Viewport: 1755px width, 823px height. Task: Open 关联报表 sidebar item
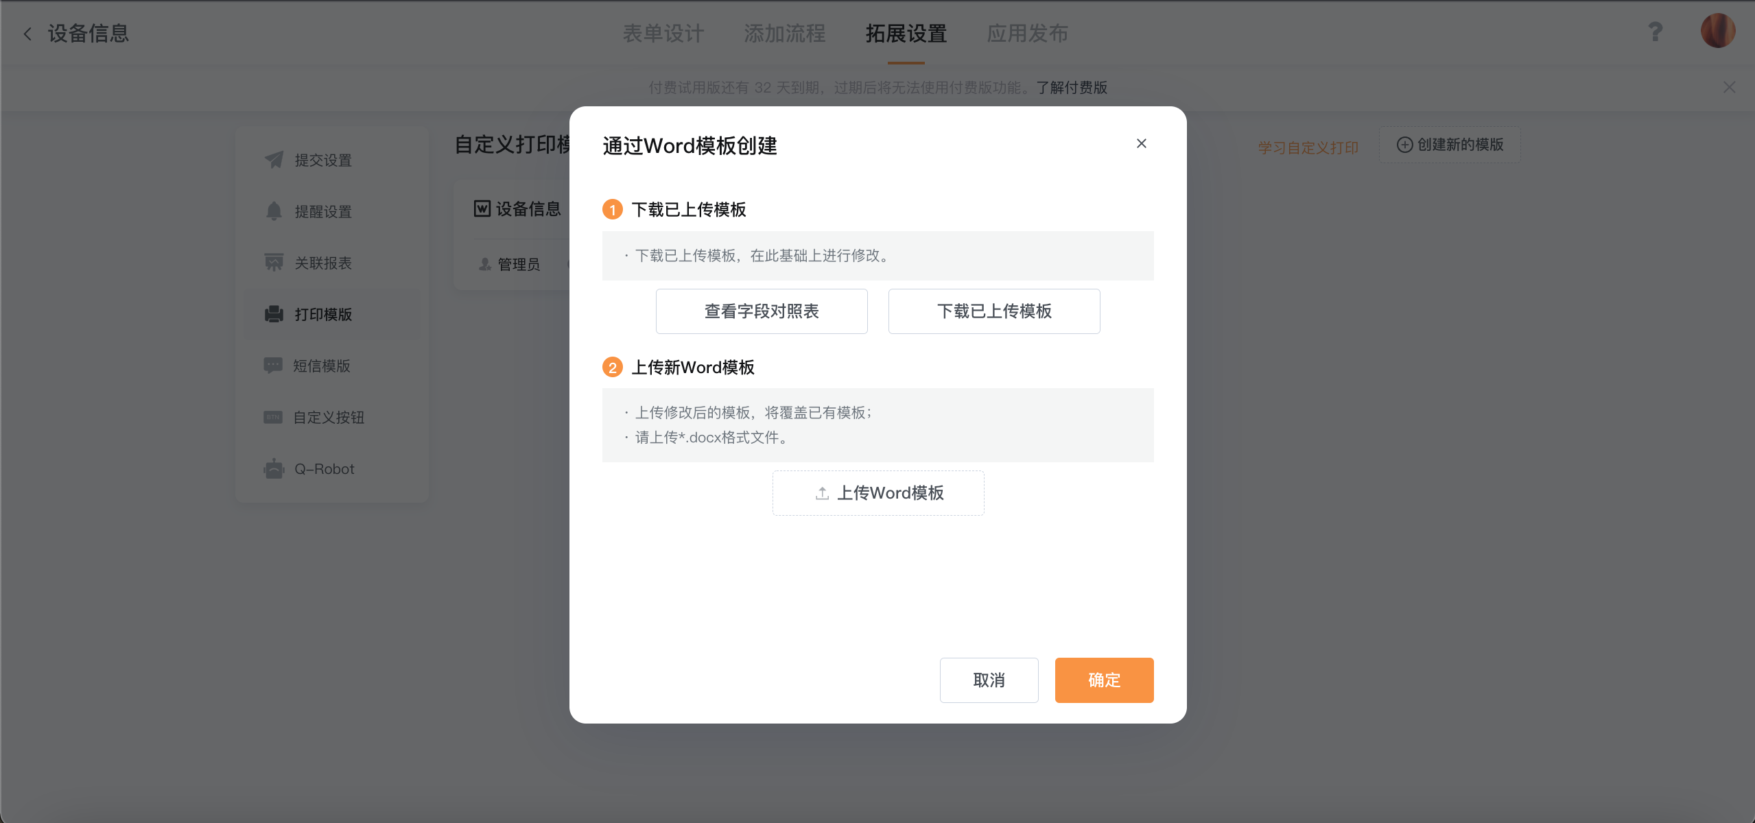pyautogui.click(x=332, y=263)
